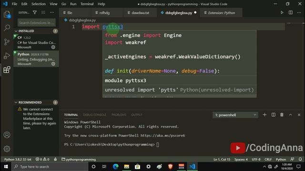Open the feedback icon in status bar
The height and width of the screenshot is (171, 305).
pyautogui.click(x=292, y=159)
